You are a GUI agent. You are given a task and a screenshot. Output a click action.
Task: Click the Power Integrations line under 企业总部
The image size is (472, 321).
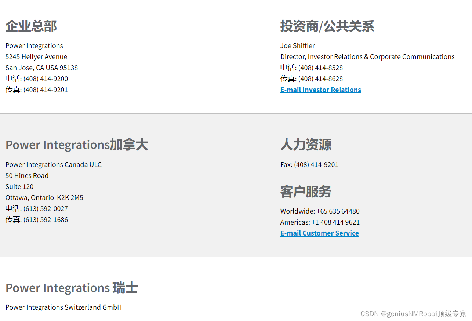(x=34, y=46)
